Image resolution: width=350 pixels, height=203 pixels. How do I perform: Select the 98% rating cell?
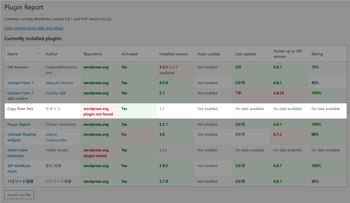click(x=327, y=137)
